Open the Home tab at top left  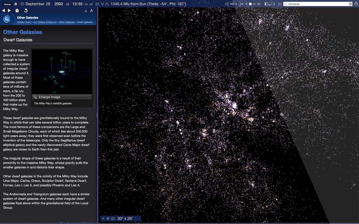point(7,4)
